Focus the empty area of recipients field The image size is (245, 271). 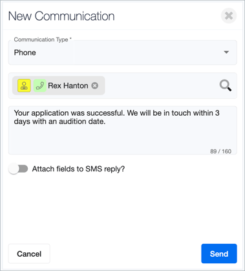click(162, 85)
